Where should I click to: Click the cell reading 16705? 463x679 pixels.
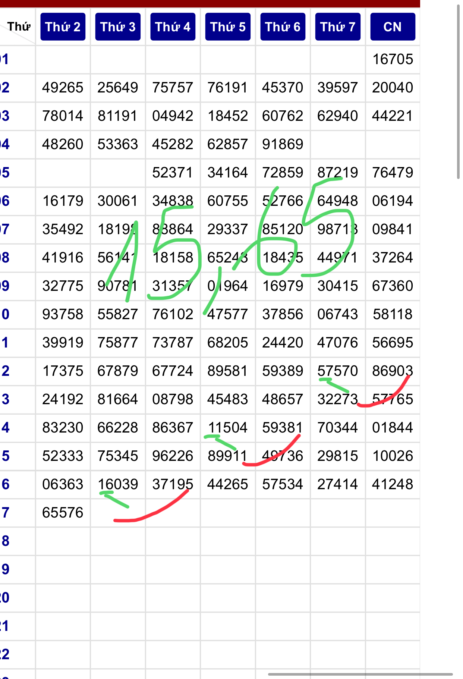pyautogui.click(x=393, y=59)
